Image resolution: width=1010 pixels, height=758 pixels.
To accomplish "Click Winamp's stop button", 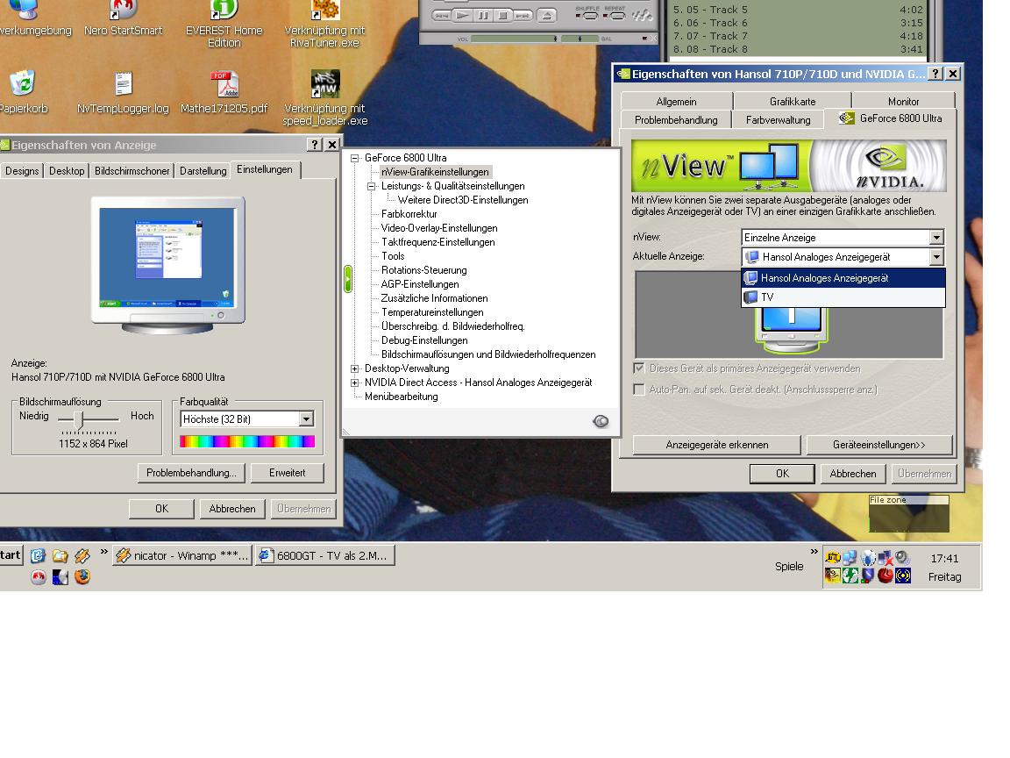I will point(503,16).
